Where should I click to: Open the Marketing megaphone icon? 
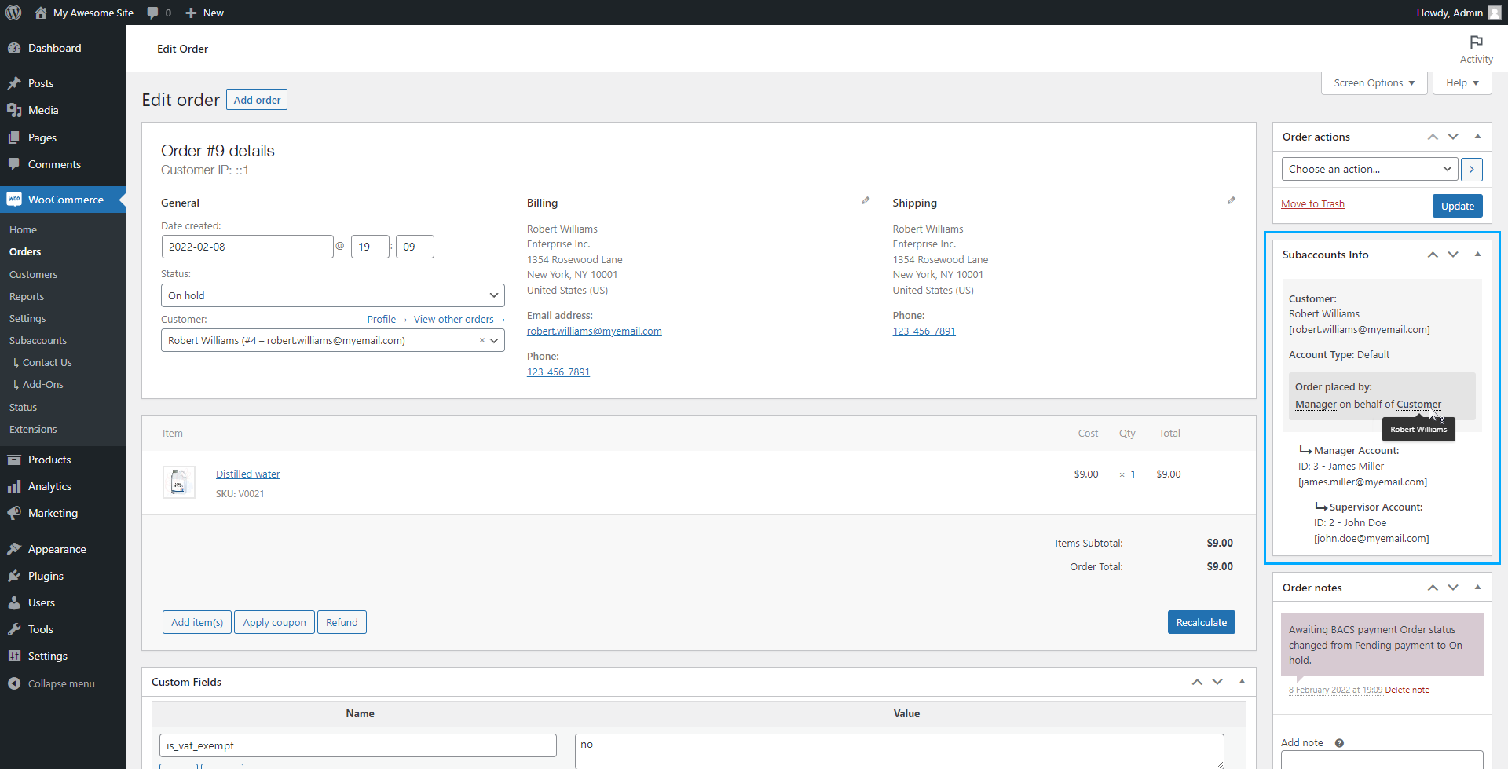click(14, 513)
